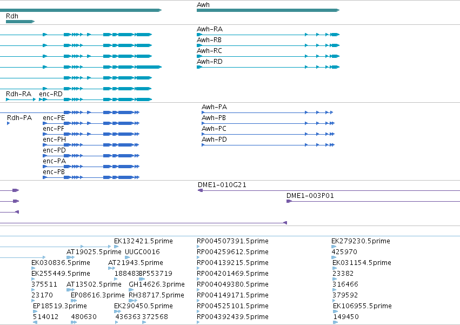Select the Awh-PB protein feature
This screenshot has width=460, height=325.
tap(268, 123)
